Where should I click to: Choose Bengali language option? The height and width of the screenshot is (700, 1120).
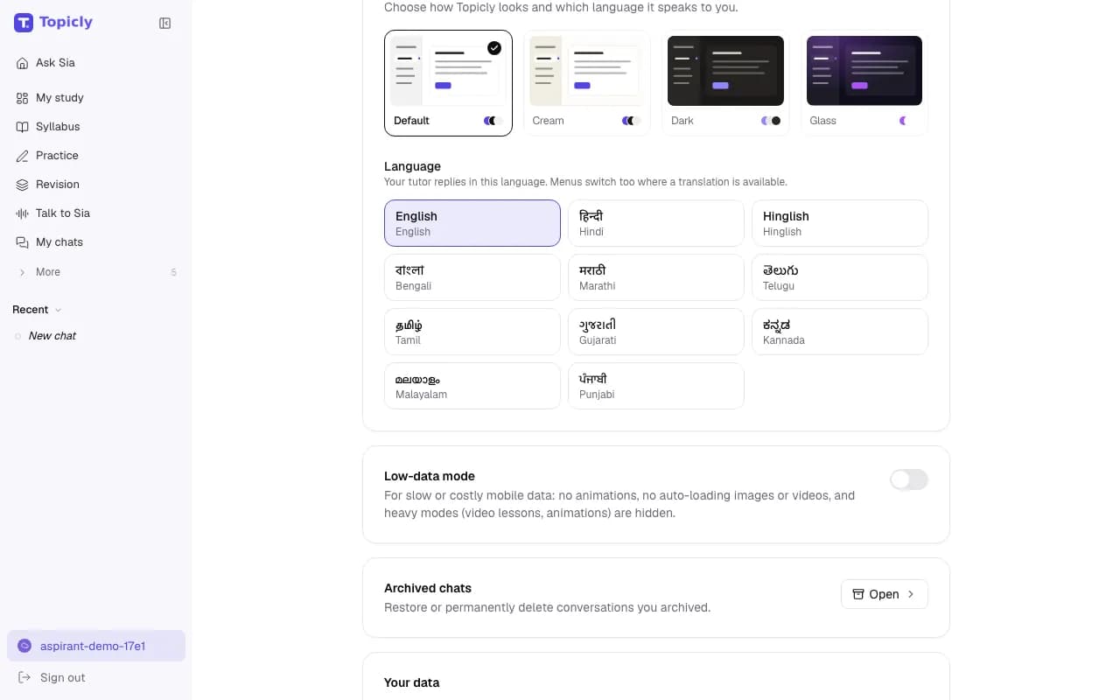pos(472,277)
